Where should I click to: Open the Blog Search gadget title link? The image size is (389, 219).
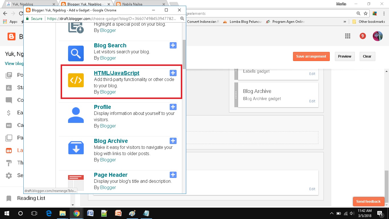pos(110,45)
